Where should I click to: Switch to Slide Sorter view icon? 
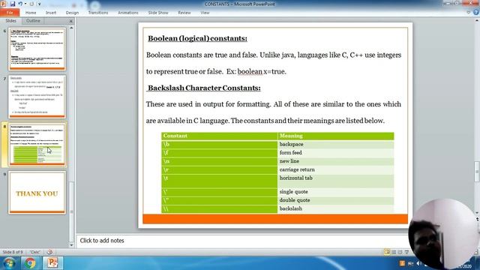point(394,252)
